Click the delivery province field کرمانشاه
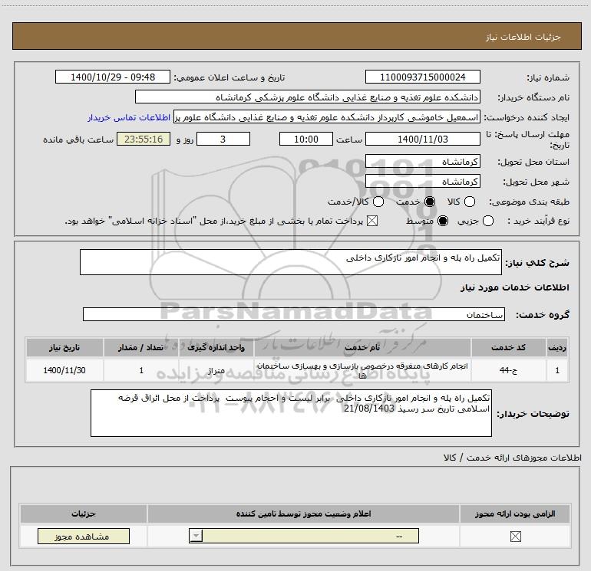Screen dimensions: 591x571 point(422,162)
